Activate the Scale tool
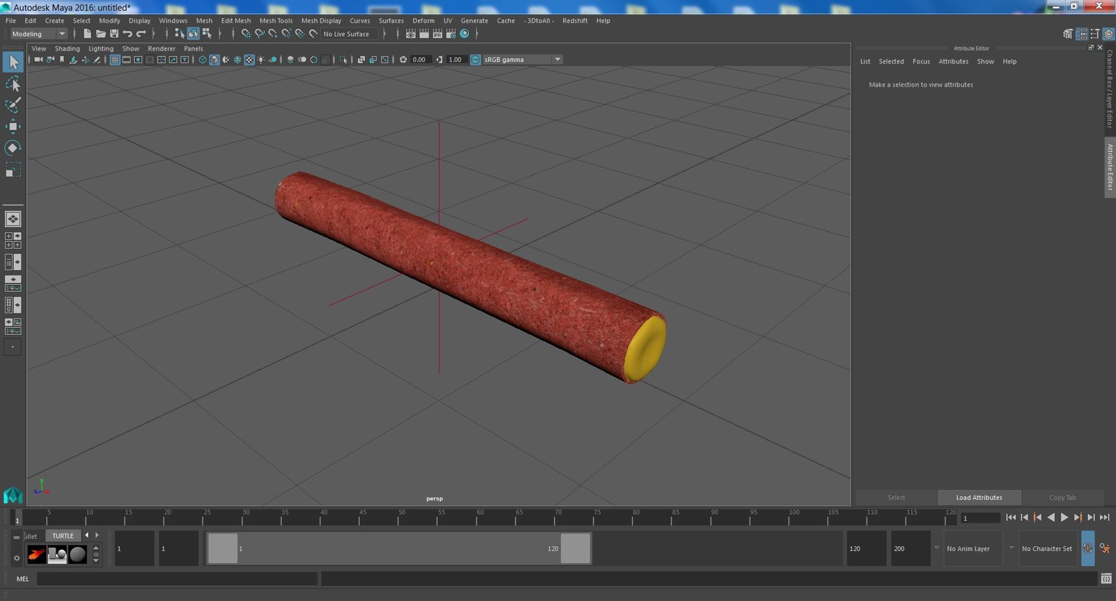Screen dimensions: 1116x601 (13, 170)
